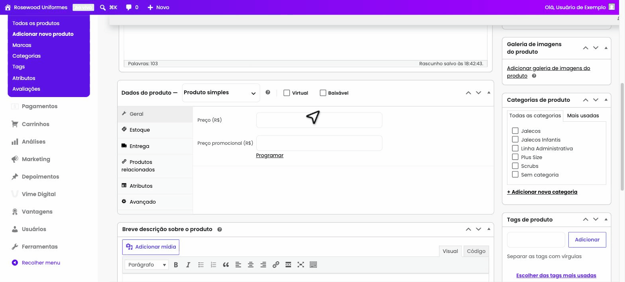
Task: Check the Jalecos Infantis category
Action: coord(515,139)
